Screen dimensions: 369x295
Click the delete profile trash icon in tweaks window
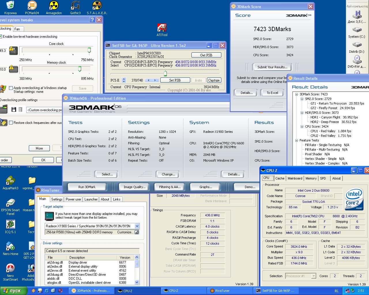tap(20, 109)
